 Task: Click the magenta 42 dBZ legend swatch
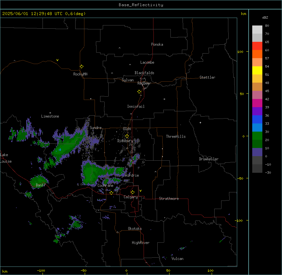pos(257,103)
